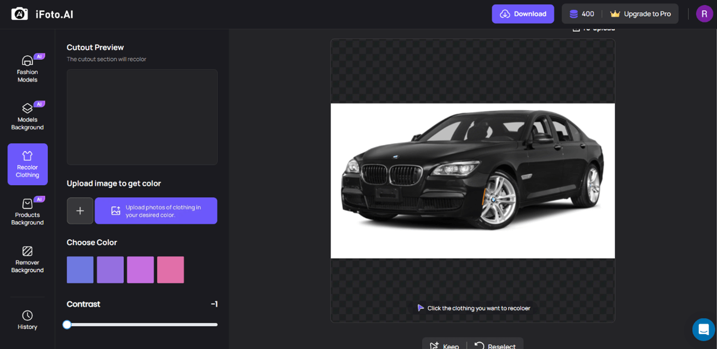Click the Download button
The height and width of the screenshot is (349, 717).
[522, 14]
